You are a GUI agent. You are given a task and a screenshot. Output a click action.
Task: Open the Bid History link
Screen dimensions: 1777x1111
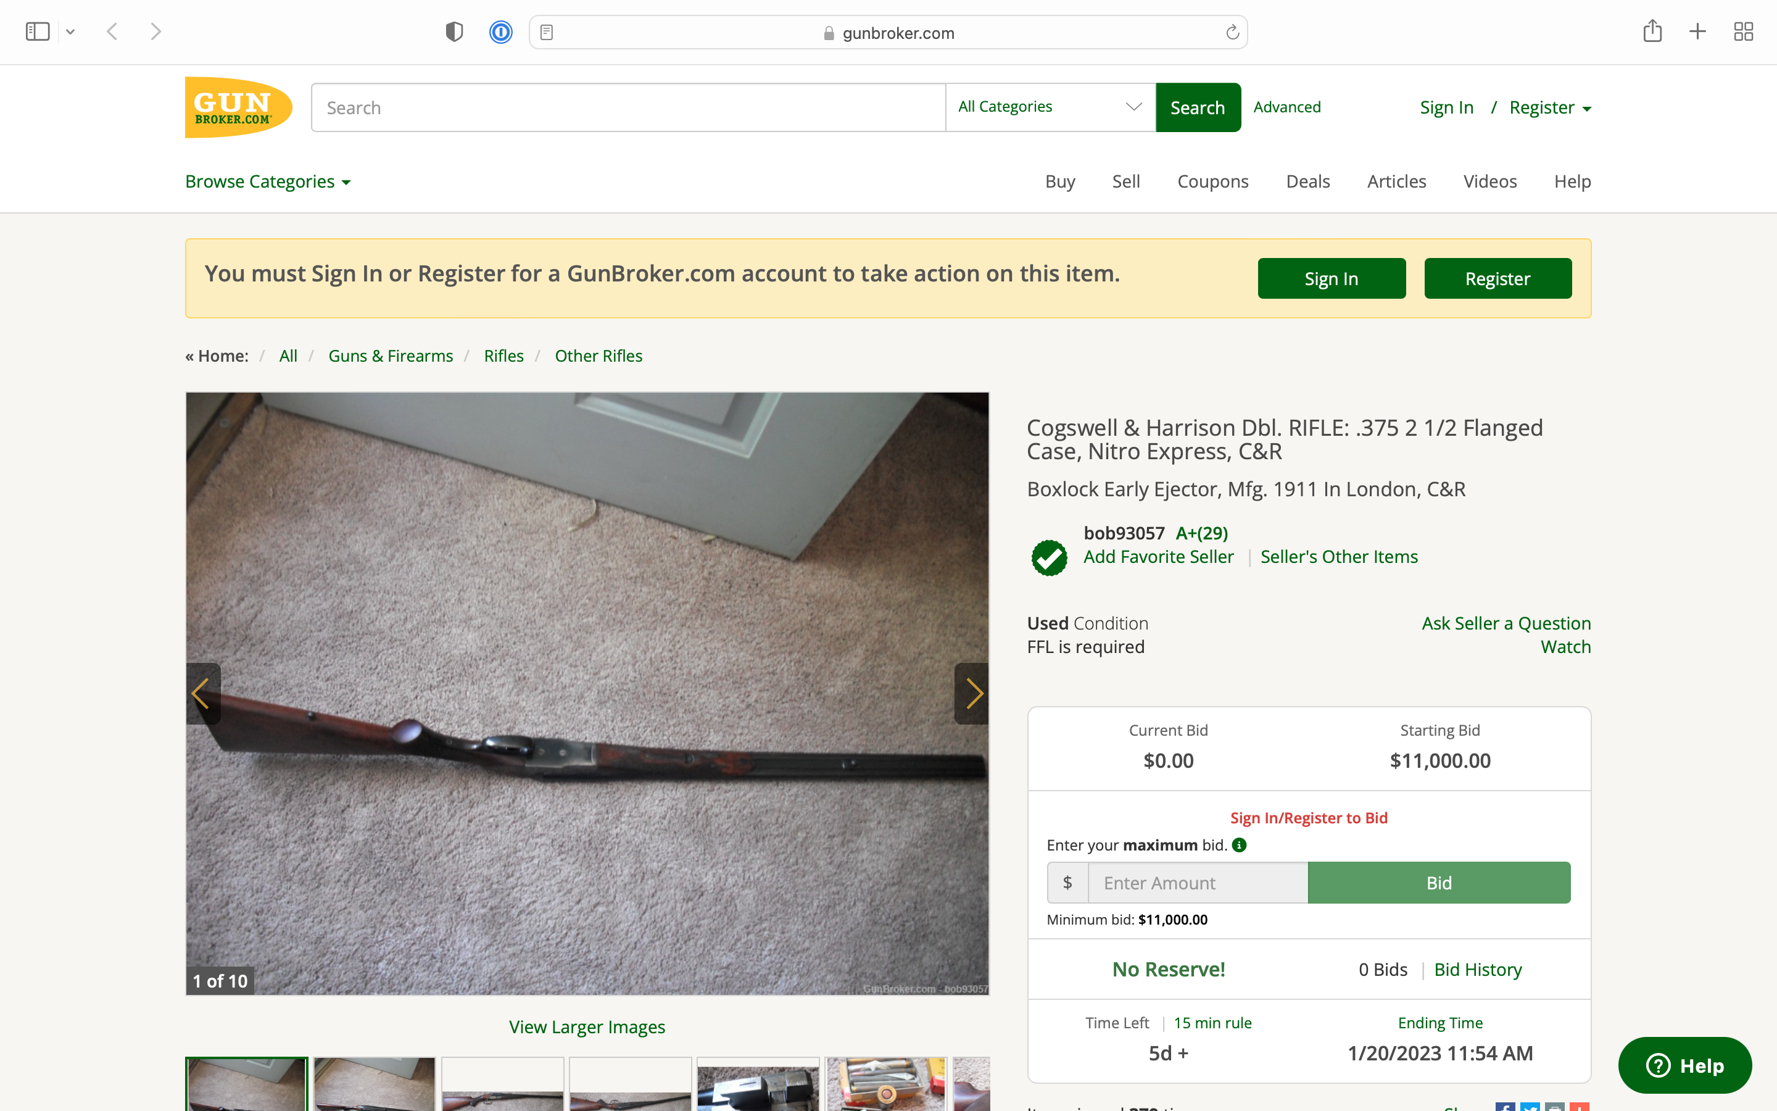tap(1477, 969)
